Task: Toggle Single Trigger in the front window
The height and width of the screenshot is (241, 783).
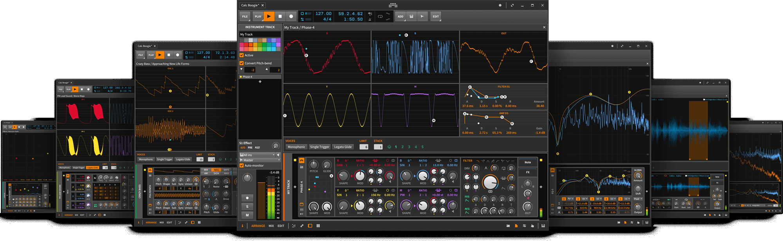Action: pos(319,147)
